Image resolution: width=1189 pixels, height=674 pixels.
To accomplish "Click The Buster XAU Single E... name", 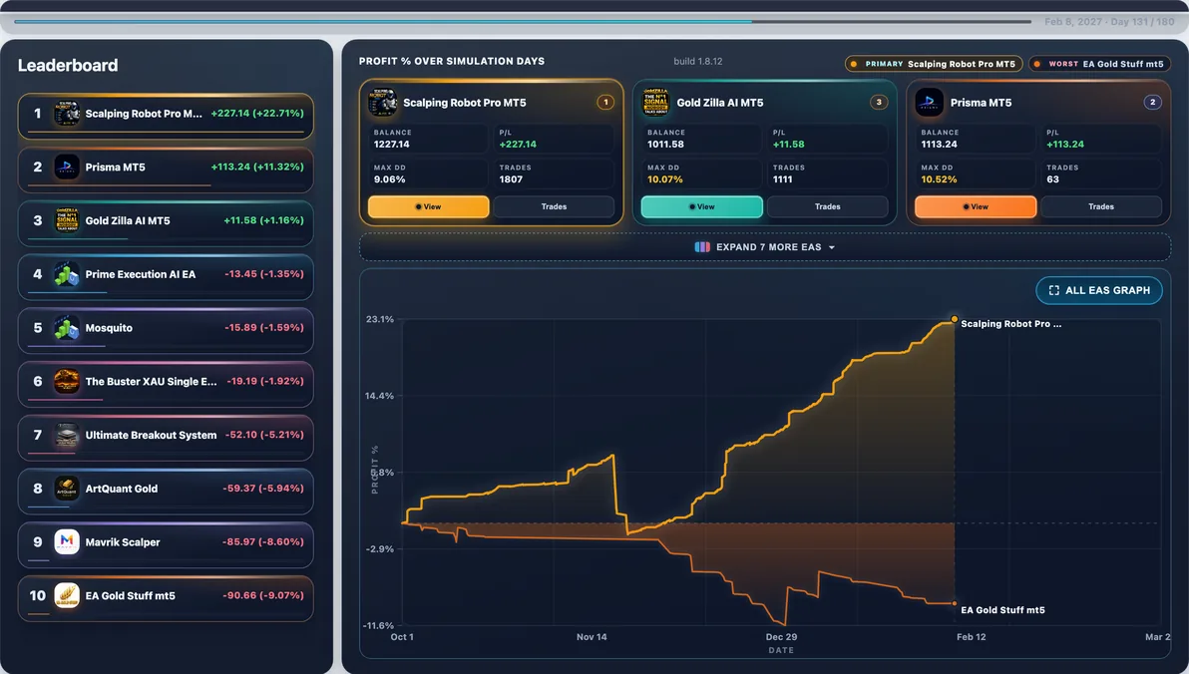I will tap(151, 381).
